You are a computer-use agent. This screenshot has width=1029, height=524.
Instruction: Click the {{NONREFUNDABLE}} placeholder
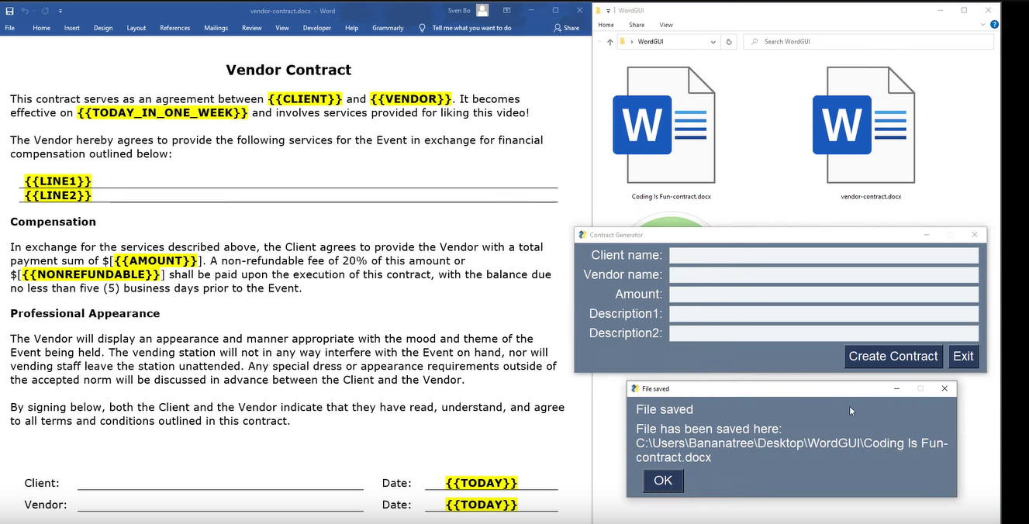[91, 275]
